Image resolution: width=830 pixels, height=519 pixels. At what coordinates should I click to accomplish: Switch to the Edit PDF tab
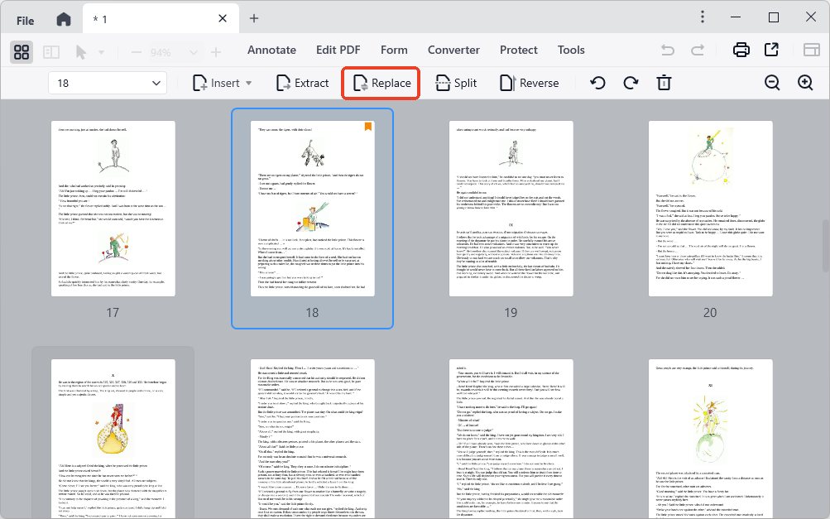(338, 50)
